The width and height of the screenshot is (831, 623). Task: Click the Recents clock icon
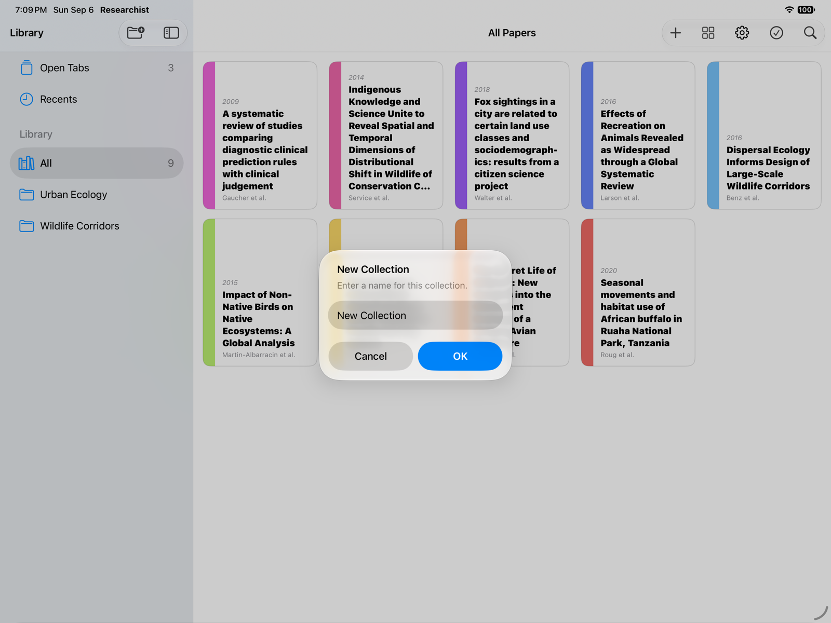(26, 99)
